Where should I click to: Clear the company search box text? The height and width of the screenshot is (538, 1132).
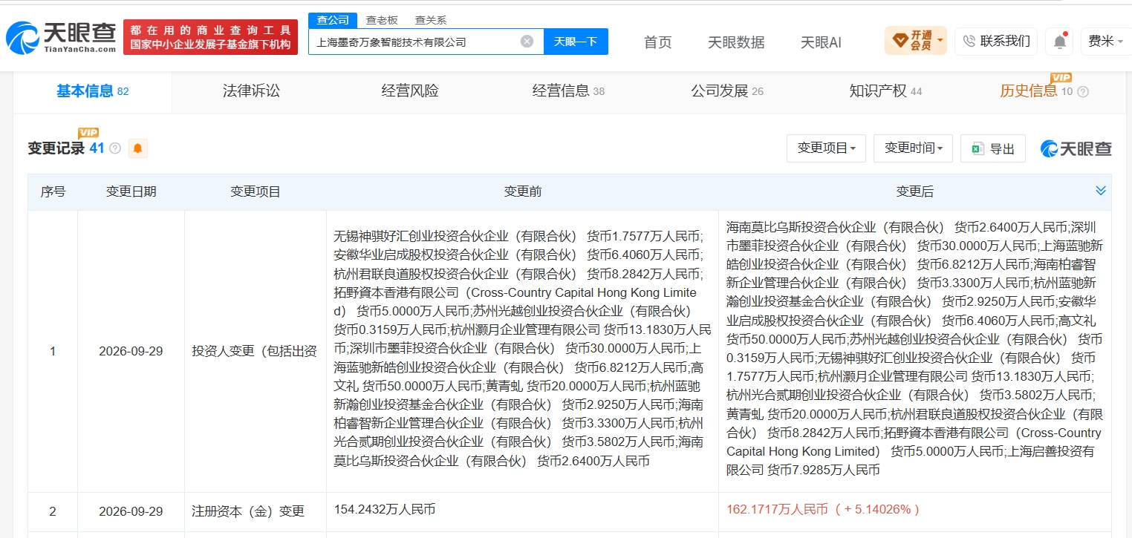tap(527, 42)
